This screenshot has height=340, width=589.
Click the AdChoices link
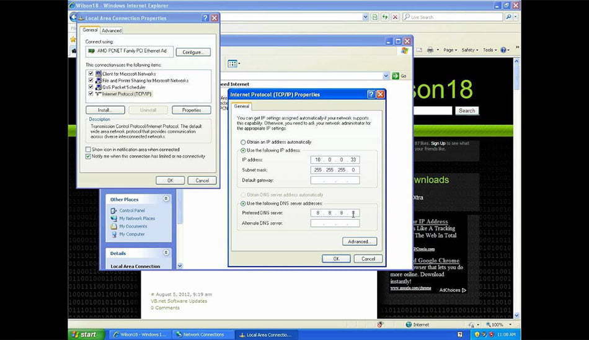coord(452,290)
